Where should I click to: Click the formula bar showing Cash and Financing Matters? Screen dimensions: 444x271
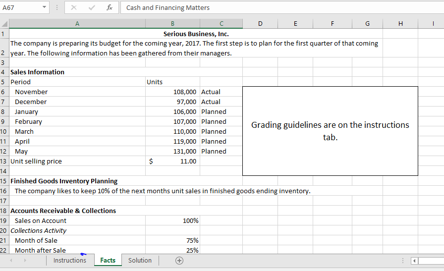click(282, 7)
